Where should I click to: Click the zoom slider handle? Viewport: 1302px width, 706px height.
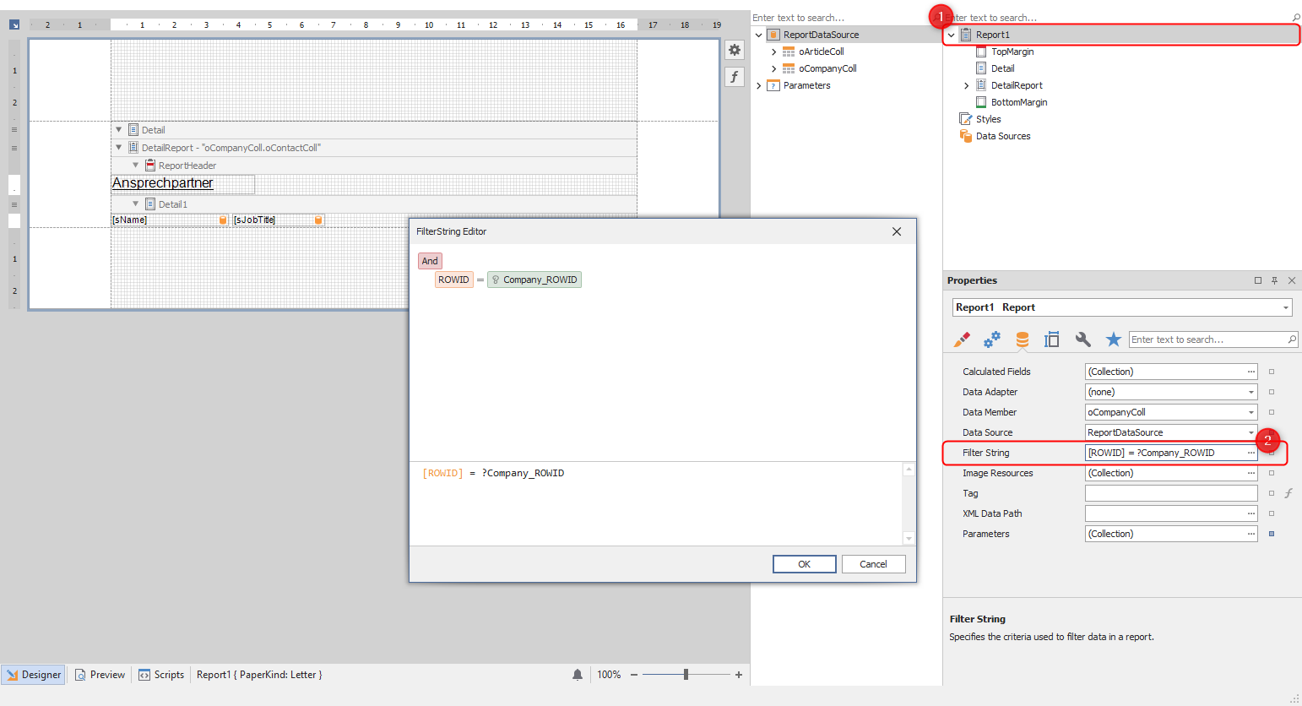pos(686,675)
